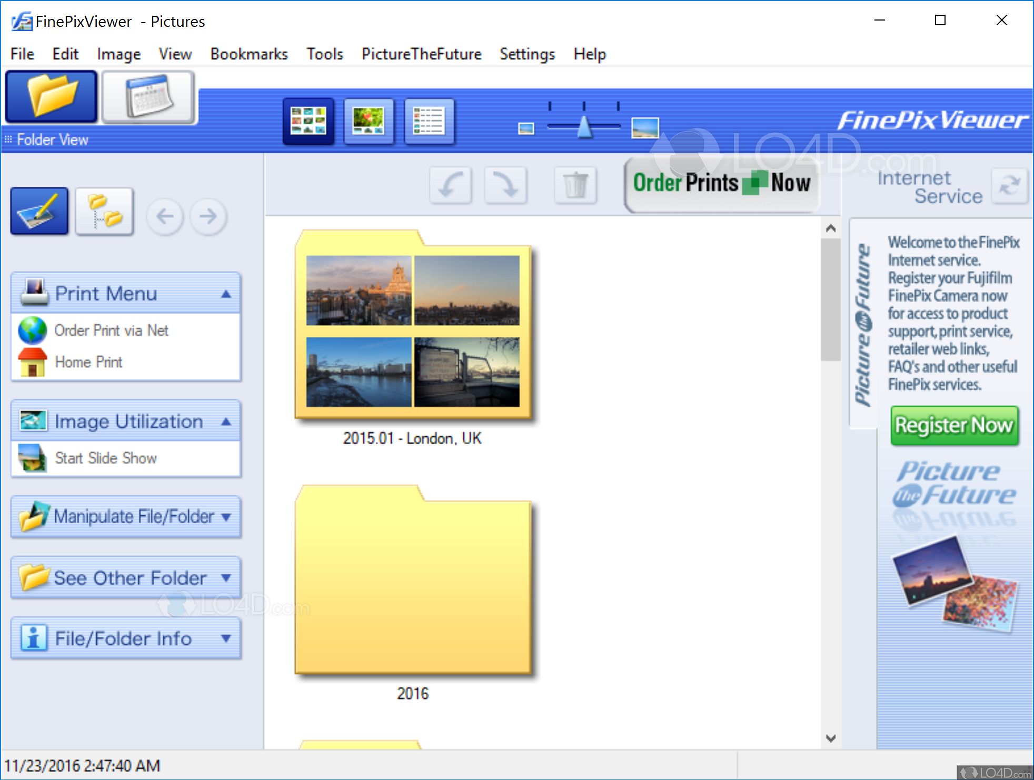The width and height of the screenshot is (1034, 780).
Task: Click the Register Now button
Action: click(954, 425)
